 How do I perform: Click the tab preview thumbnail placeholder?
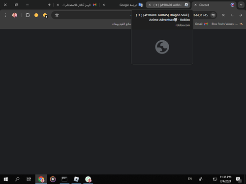point(162,47)
